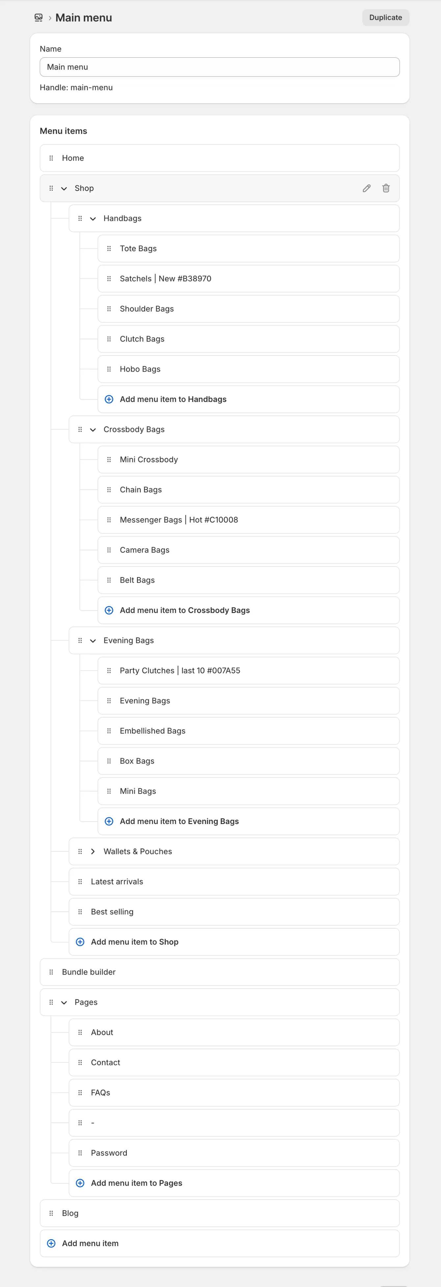Click the drag handle beside Best selling
Screen dimensions: 441x1287
[x=80, y=912]
